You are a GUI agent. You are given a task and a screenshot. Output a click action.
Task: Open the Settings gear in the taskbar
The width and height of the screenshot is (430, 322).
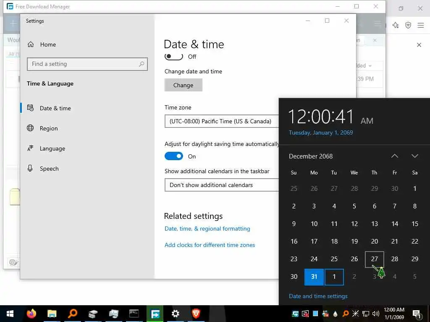coord(175,314)
